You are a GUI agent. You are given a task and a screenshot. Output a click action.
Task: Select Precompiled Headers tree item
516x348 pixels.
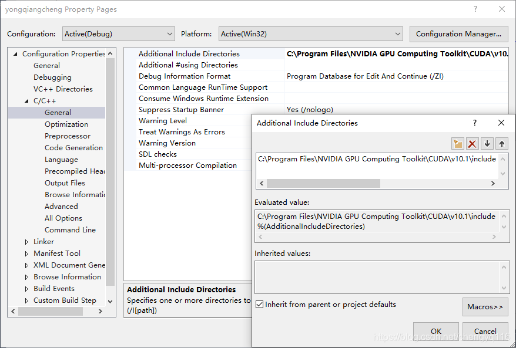point(75,171)
